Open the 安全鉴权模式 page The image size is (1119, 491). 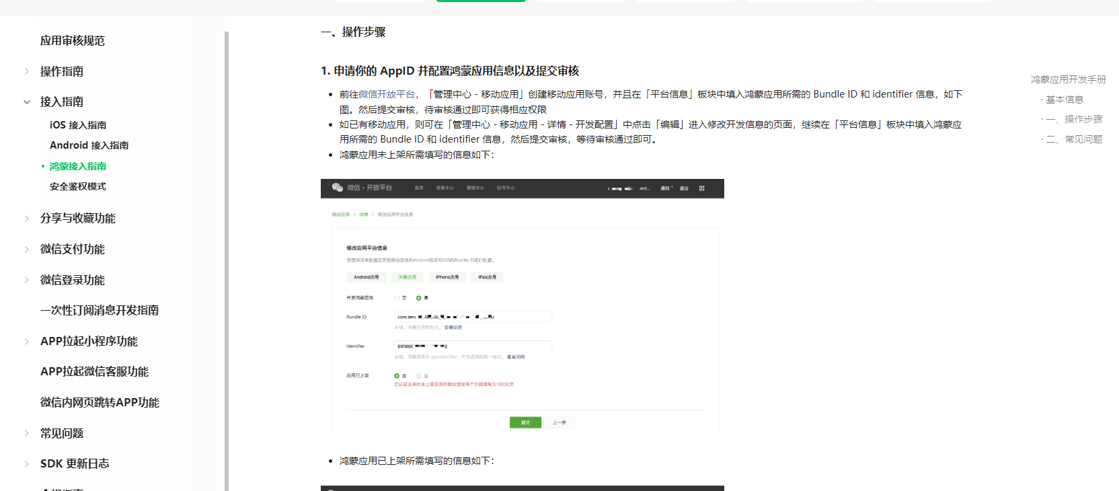[x=78, y=186]
